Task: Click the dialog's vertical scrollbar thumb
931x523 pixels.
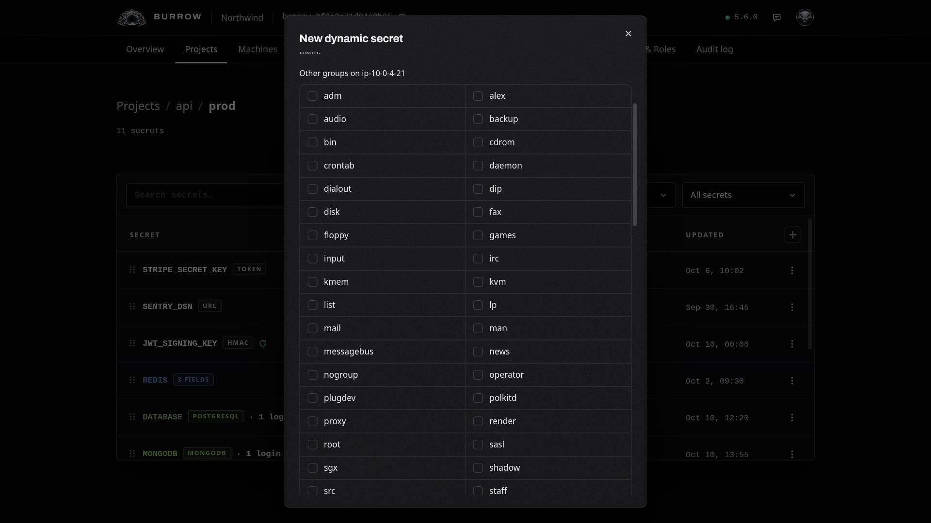Action: click(635, 165)
